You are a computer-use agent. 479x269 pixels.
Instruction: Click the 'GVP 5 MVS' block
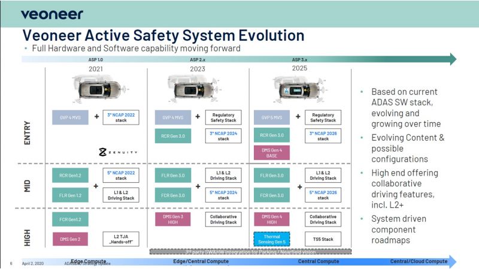[x=272, y=117]
